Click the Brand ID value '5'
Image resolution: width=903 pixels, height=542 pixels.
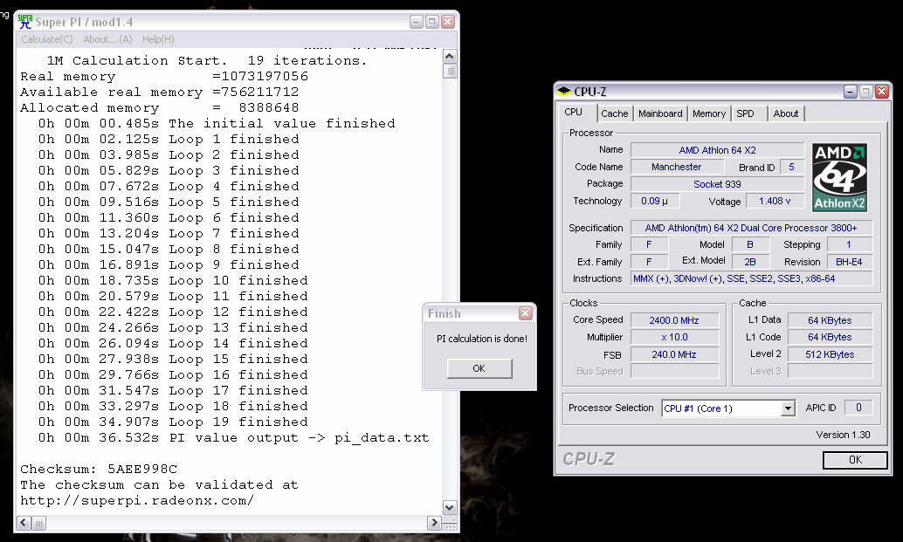point(791,167)
